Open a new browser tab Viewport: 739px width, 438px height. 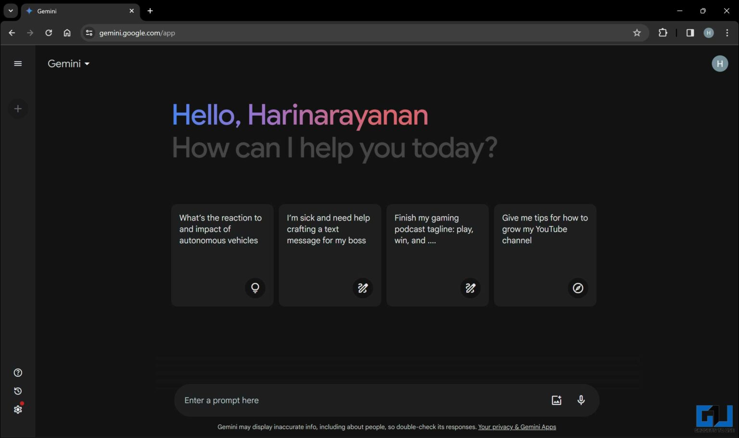pos(150,11)
